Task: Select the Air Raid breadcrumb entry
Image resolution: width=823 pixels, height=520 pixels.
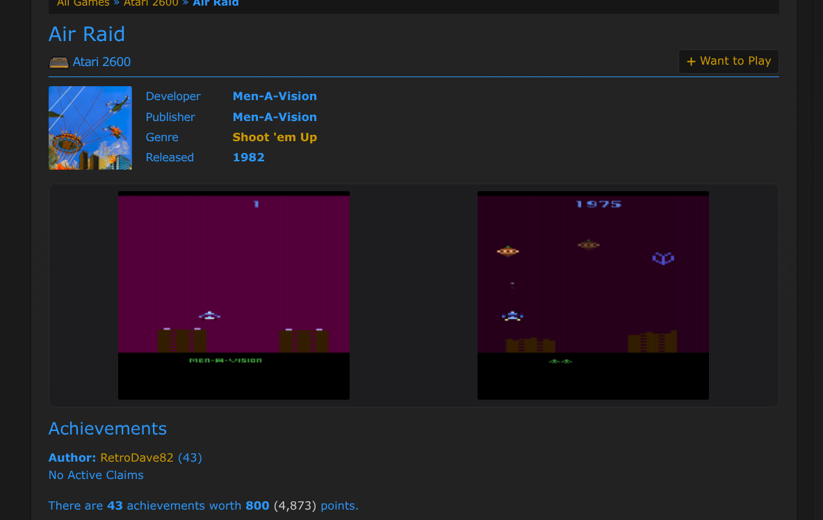Action: 215,3
